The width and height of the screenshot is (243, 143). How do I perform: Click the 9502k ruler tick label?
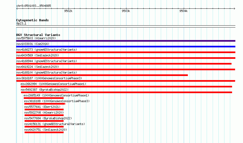click(x=68, y=11)
